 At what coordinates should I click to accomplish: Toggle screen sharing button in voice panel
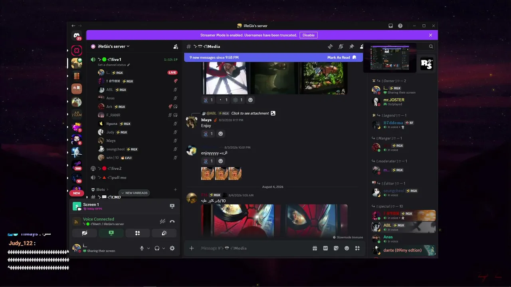tap(111, 233)
